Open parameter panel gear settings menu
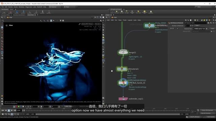This screenshot has width=216, height=121. coord(209,23)
